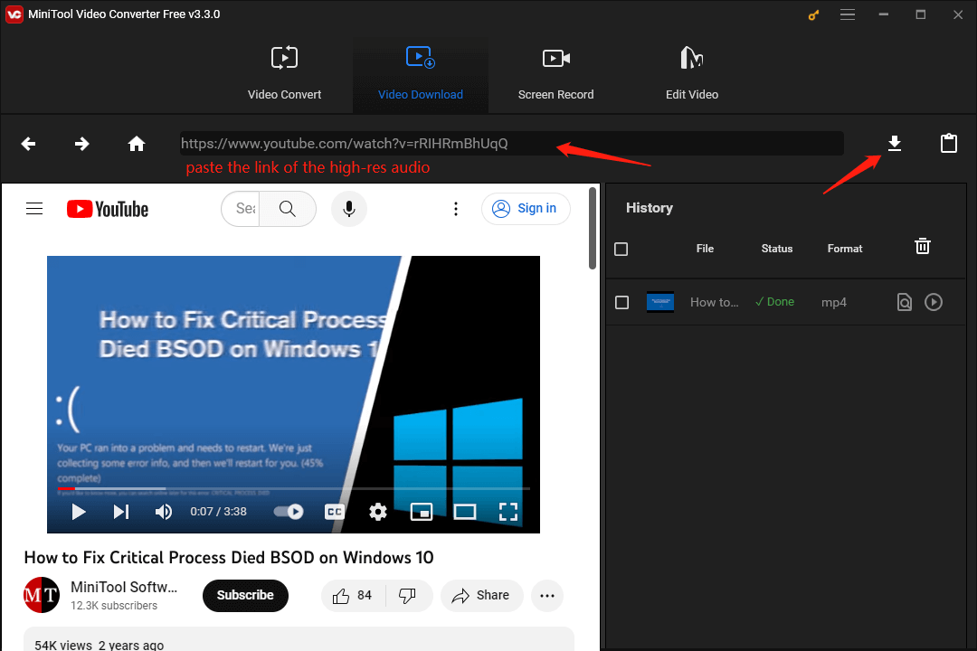Subscribe to MiniTool Software channel
977x651 pixels.
point(245,596)
